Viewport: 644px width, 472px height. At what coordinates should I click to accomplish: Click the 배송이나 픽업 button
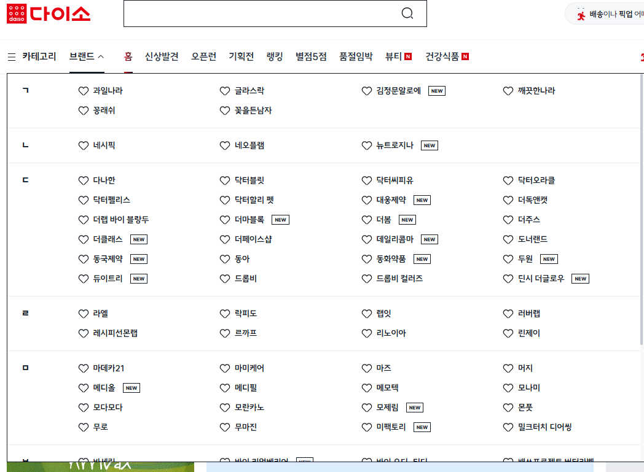tap(605, 14)
